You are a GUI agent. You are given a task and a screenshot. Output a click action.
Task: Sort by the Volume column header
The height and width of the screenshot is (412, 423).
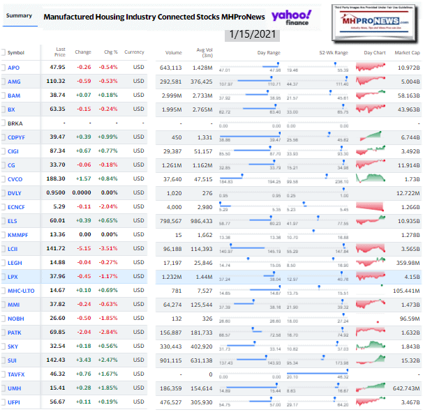[x=174, y=52]
